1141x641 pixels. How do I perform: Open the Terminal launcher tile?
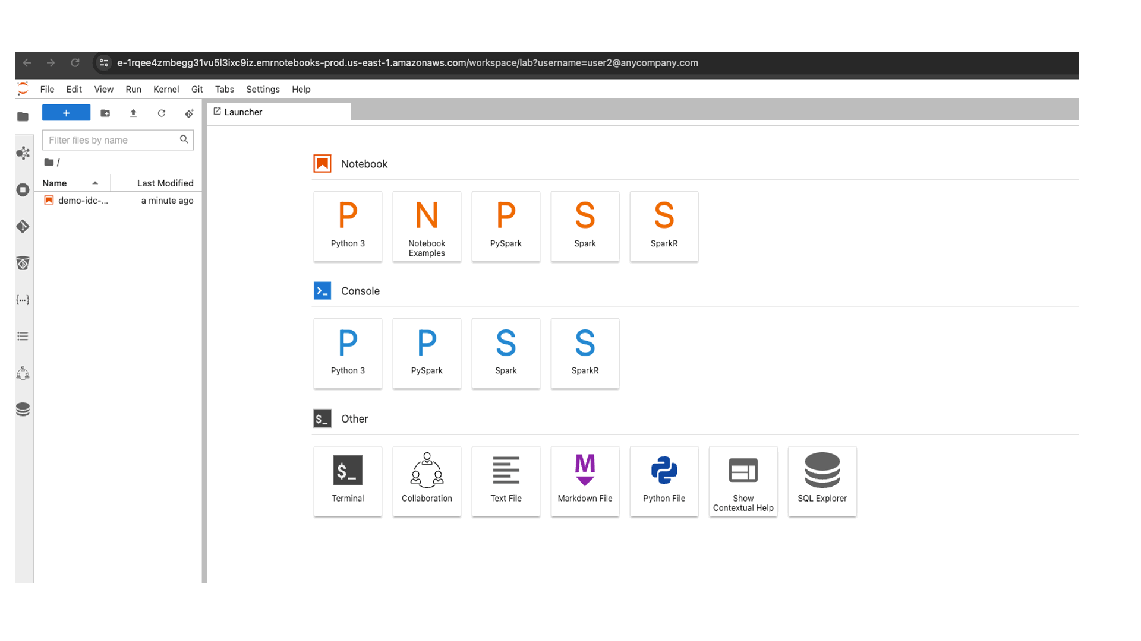coord(348,481)
